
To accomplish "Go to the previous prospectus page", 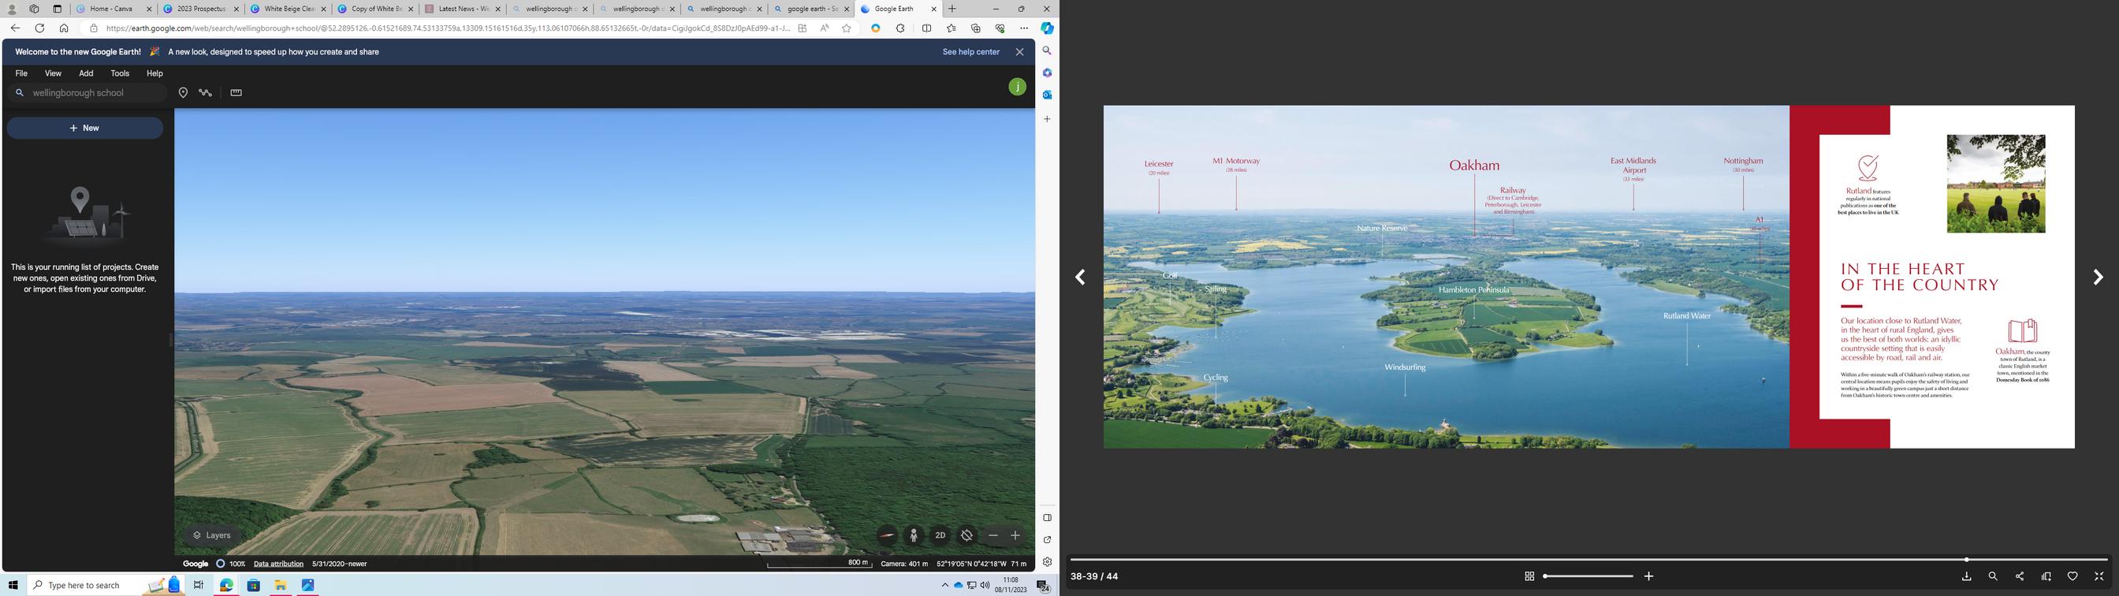I will coord(1081,278).
